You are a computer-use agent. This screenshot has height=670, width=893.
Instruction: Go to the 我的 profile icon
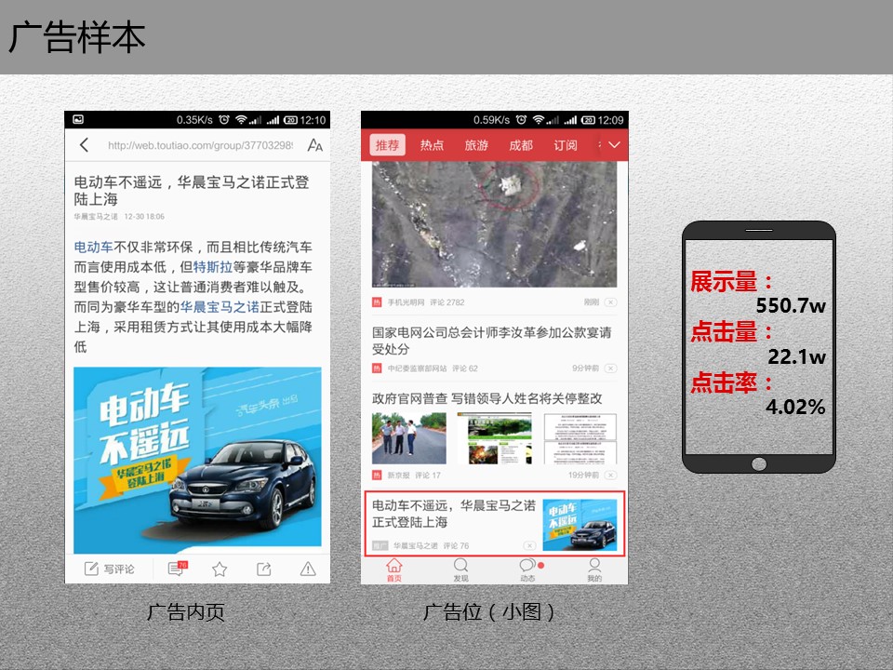594,569
